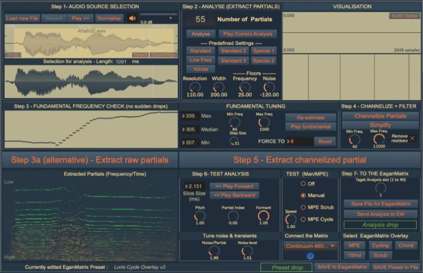The width and height of the screenshot is (423, 273).
Task: Click the Target Analysis slot knob
Action: pyautogui.click(x=380, y=188)
